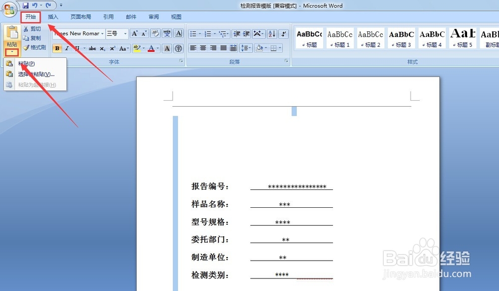The height and width of the screenshot is (291, 499).
Task: Toggle the multilevel list
Action: click(222, 34)
